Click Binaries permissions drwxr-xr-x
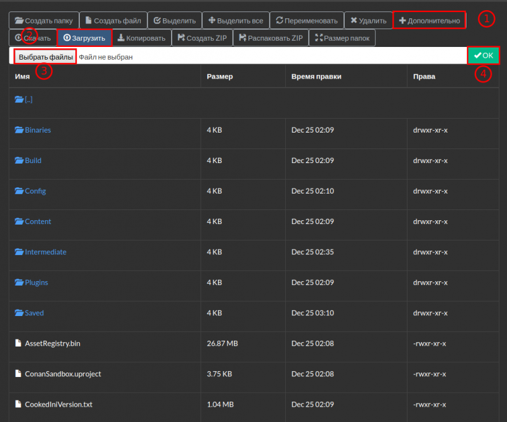The height and width of the screenshot is (422, 507). pos(430,130)
